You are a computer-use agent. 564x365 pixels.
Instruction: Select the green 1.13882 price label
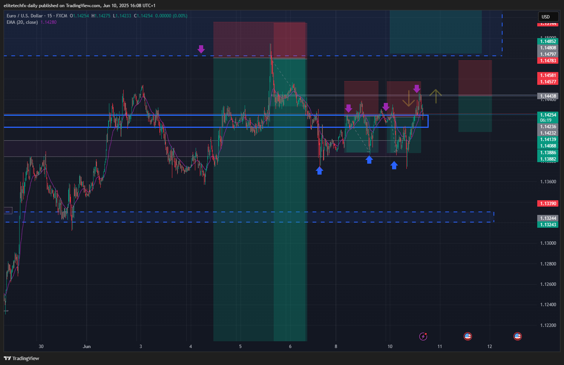pos(548,159)
